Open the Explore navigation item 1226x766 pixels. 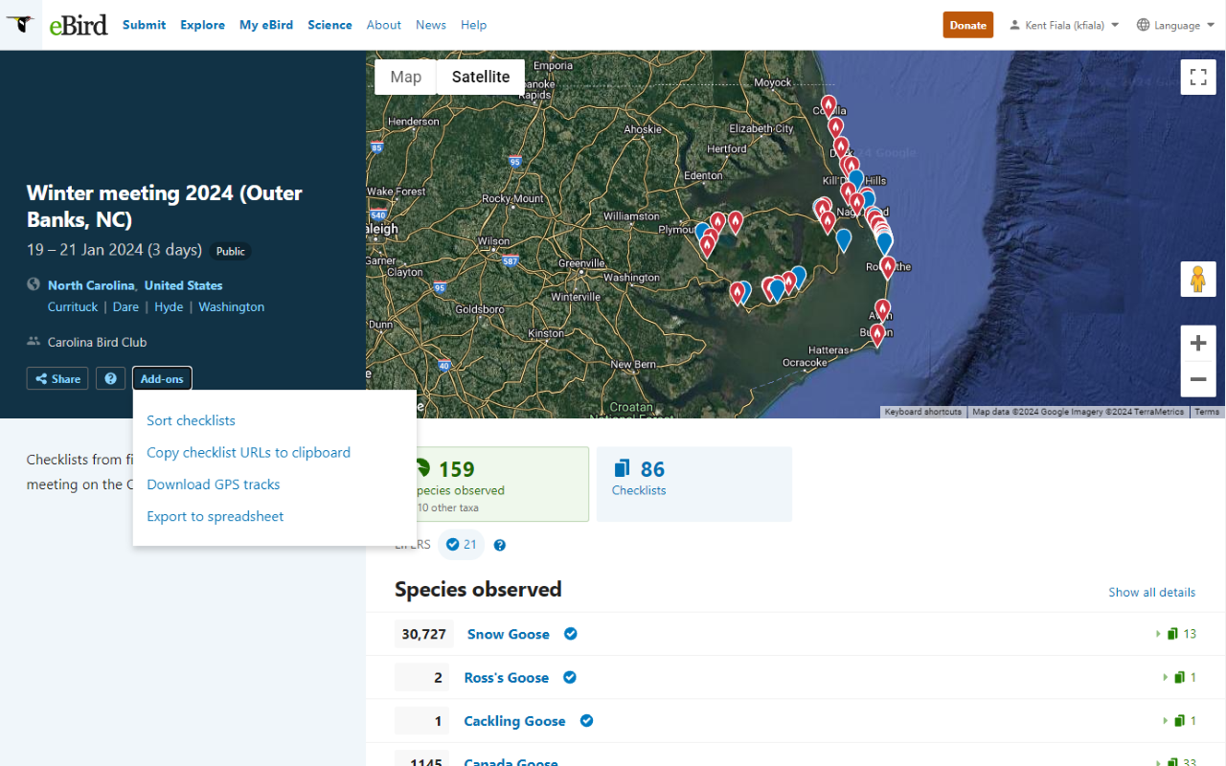tap(203, 25)
